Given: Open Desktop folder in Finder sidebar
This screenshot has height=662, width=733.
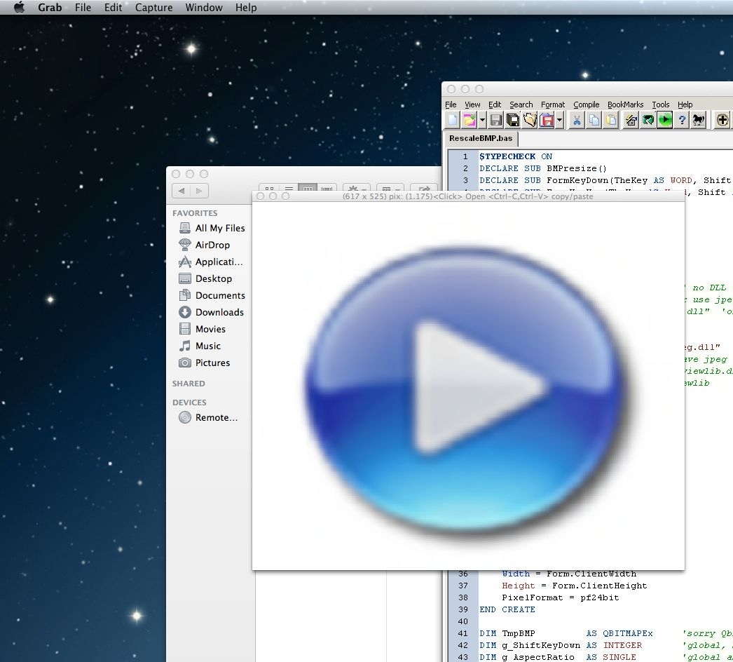Looking at the screenshot, I should click(205, 279).
